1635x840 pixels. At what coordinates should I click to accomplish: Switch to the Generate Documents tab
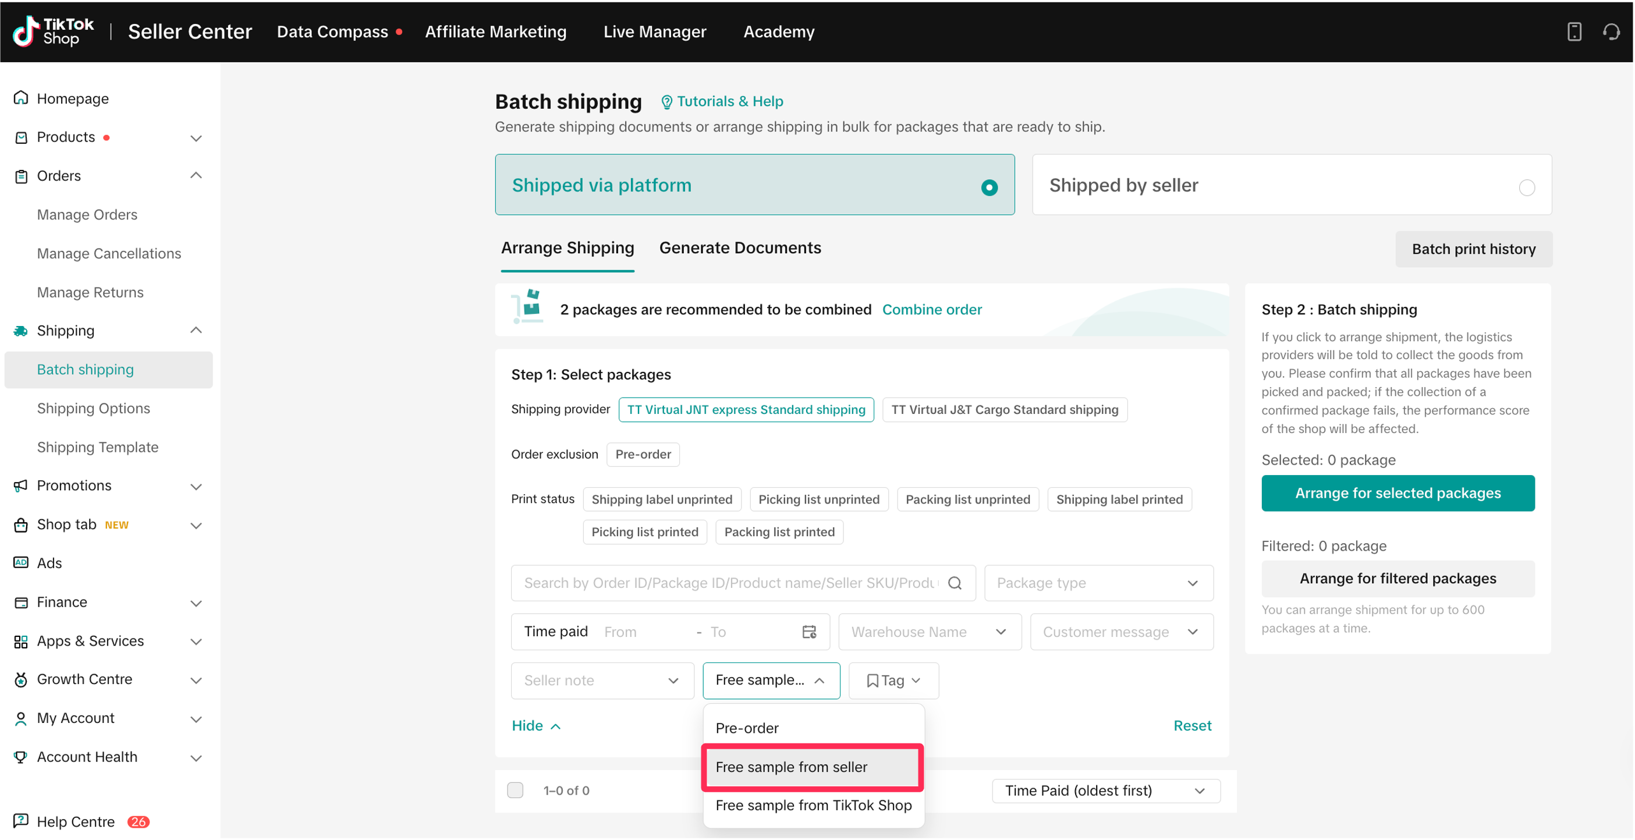(739, 247)
